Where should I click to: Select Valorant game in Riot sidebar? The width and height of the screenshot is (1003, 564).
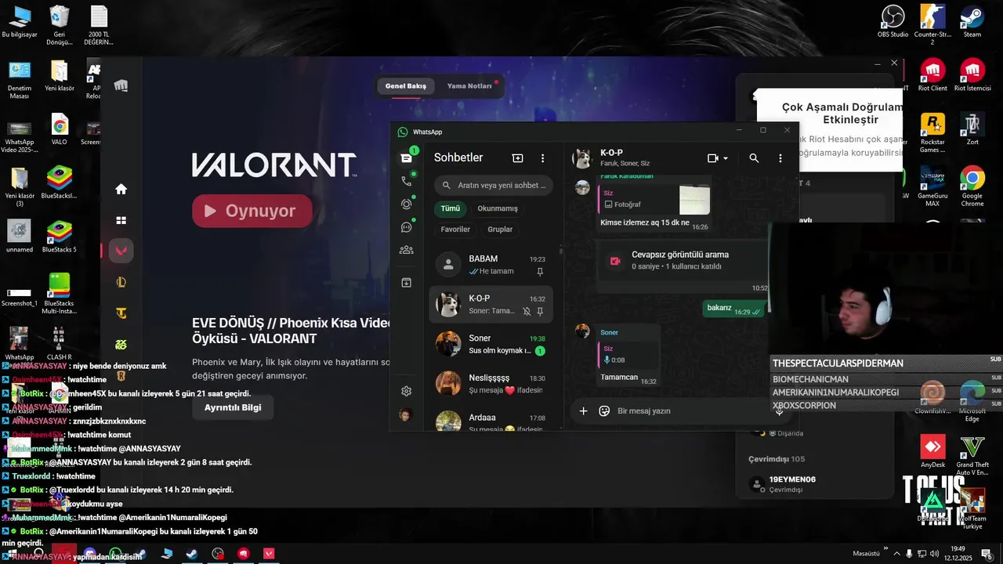tap(121, 251)
